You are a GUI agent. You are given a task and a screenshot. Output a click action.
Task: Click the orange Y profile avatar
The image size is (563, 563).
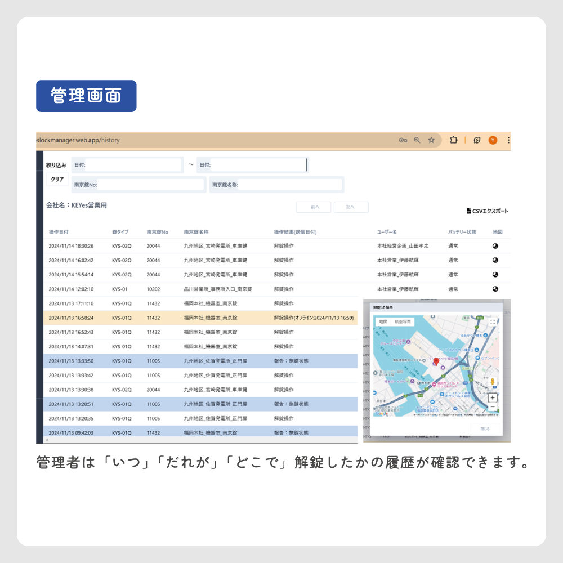493,141
